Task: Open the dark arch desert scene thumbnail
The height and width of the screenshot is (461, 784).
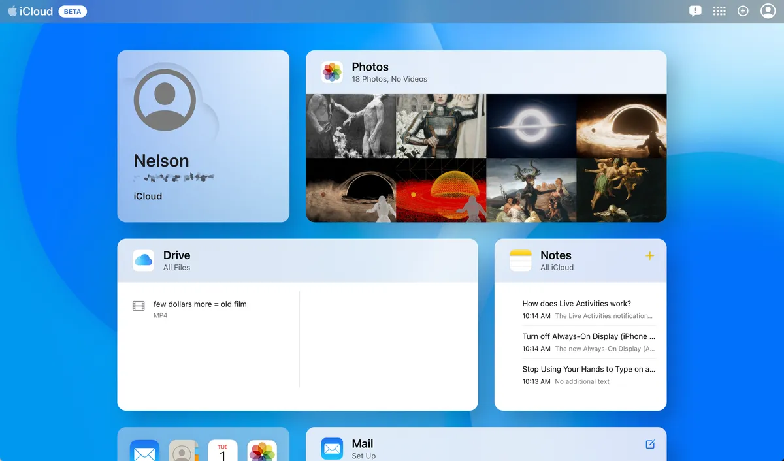Action: pyautogui.click(x=351, y=190)
